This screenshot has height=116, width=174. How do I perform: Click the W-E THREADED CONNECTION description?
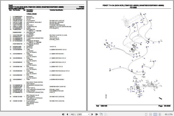[x=36, y=89]
